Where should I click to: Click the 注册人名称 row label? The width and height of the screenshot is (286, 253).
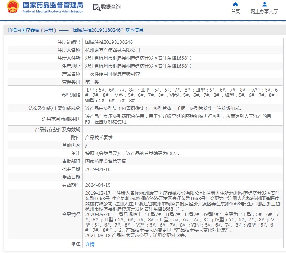tap(69, 50)
